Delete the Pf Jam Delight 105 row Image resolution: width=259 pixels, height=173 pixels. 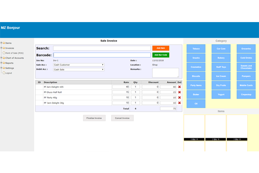pyautogui.click(x=180, y=87)
